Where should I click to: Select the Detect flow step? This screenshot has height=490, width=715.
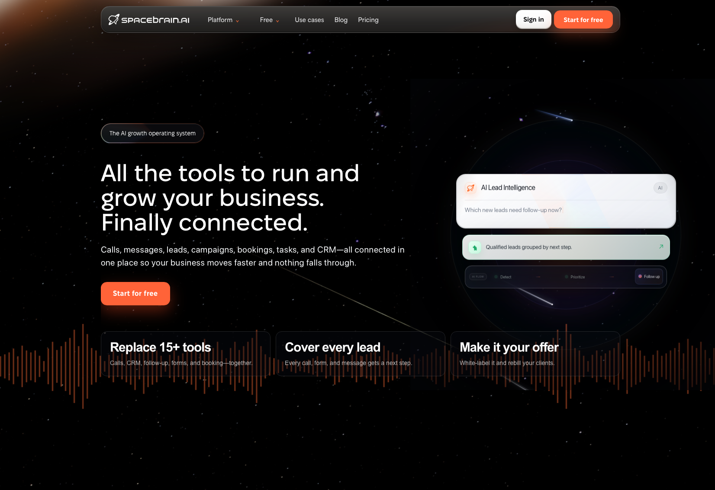coord(503,277)
